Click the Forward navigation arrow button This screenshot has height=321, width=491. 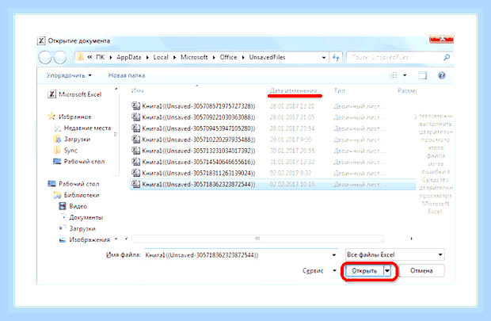[x=60, y=58]
